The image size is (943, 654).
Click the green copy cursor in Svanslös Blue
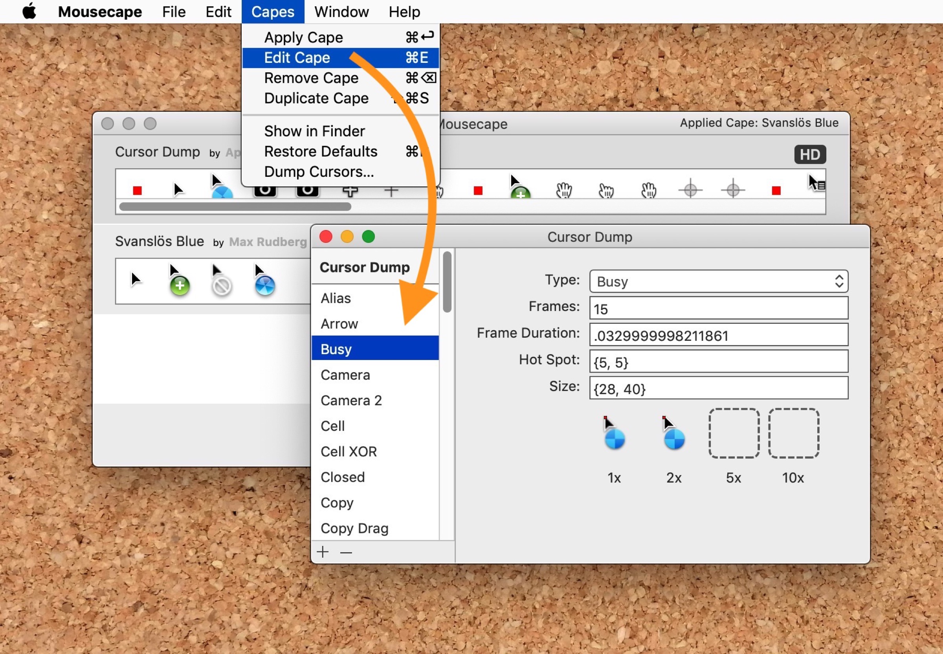[x=179, y=281]
